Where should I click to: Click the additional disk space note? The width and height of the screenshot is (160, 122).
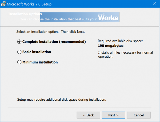62,100
